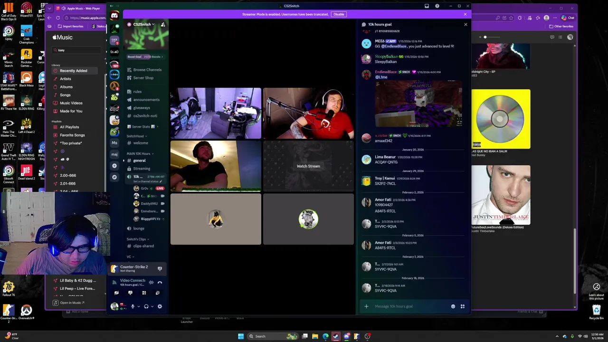Dismiss the Streamer Mode banner
Image resolution: width=608 pixels, height=342 pixels.
pyautogui.click(x=465, y=14)
